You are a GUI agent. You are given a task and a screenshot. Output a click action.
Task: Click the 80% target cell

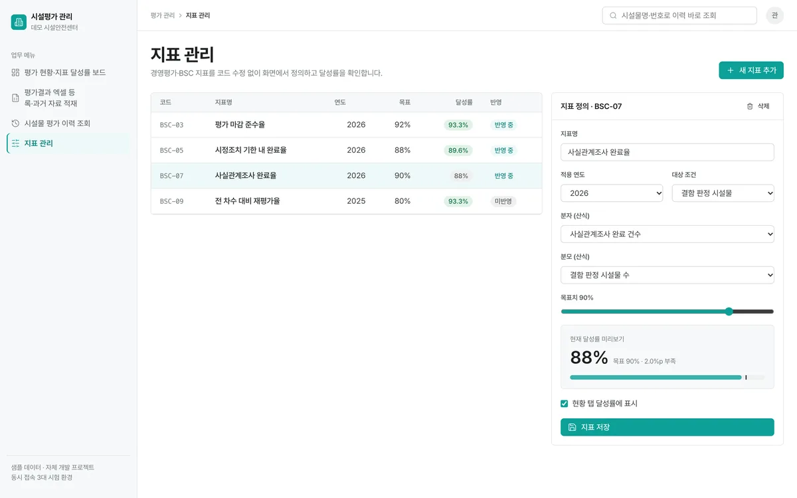pos(402,201)
